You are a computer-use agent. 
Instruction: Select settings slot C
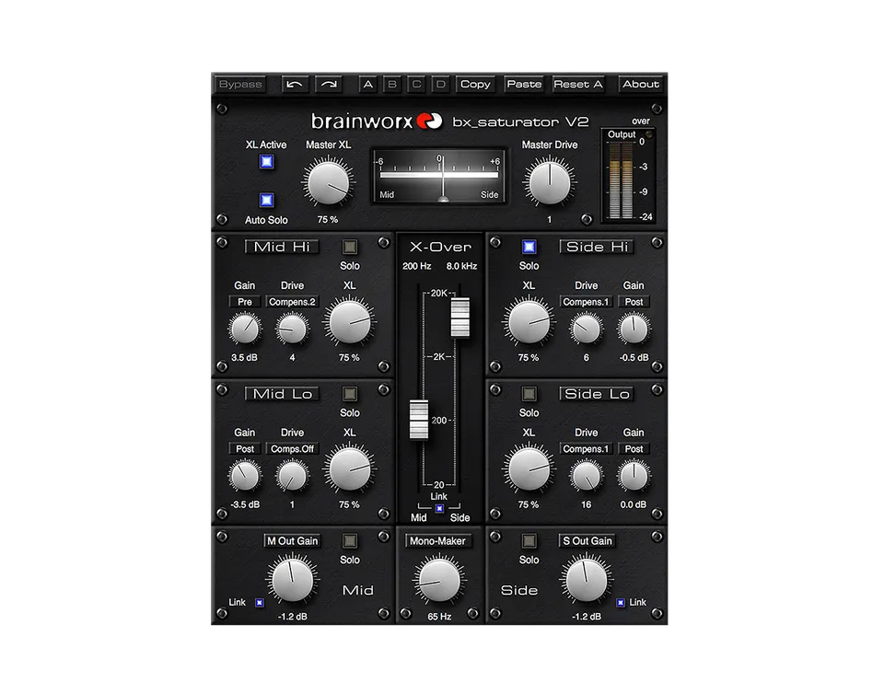click(416, 85)
